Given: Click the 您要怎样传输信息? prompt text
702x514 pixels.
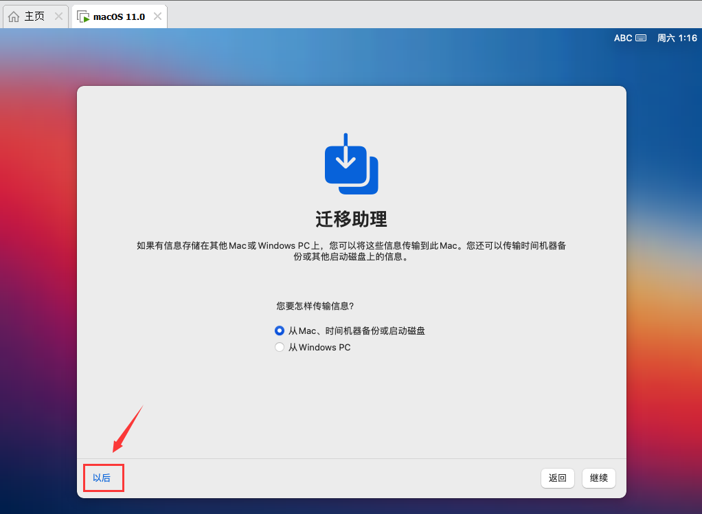Looking at the screenshot, I should 315,306.
